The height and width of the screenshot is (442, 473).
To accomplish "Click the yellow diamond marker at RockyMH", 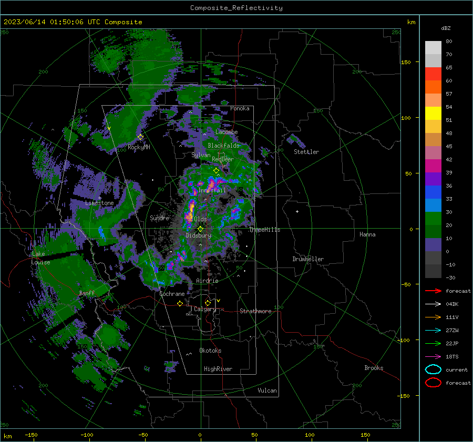I will [140, 137].
